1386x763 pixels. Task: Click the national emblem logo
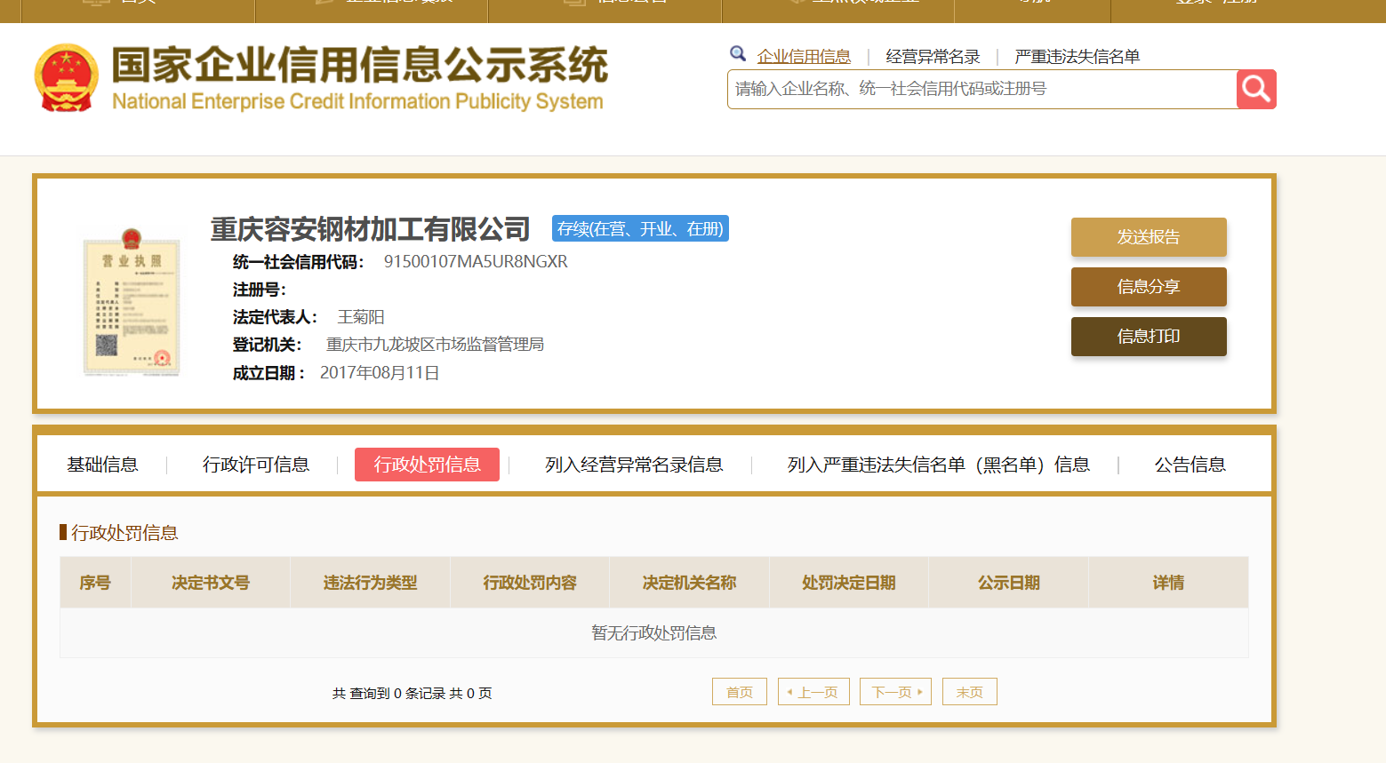tap(67, 78)
